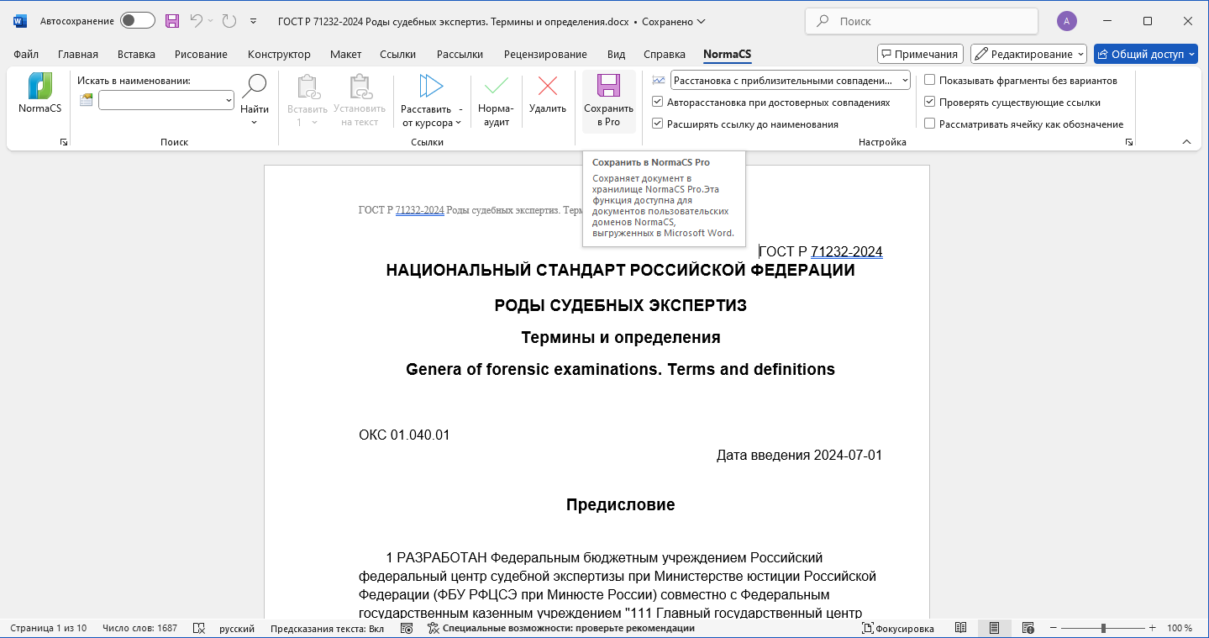Expand Расставить от курсора dropdown arrow
The width and height of the screenshot is (1209, 638).
(458, 123)
